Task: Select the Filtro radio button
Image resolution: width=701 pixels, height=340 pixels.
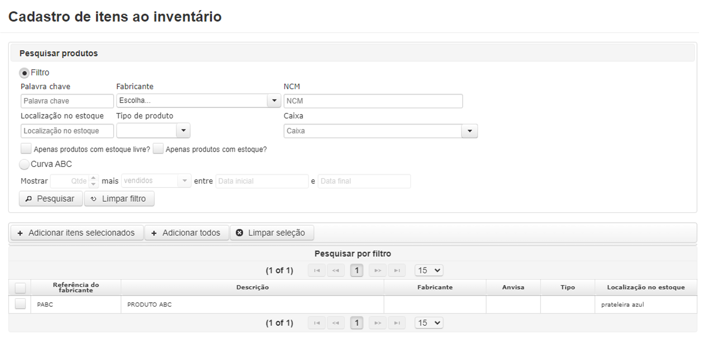Action: 24,73
